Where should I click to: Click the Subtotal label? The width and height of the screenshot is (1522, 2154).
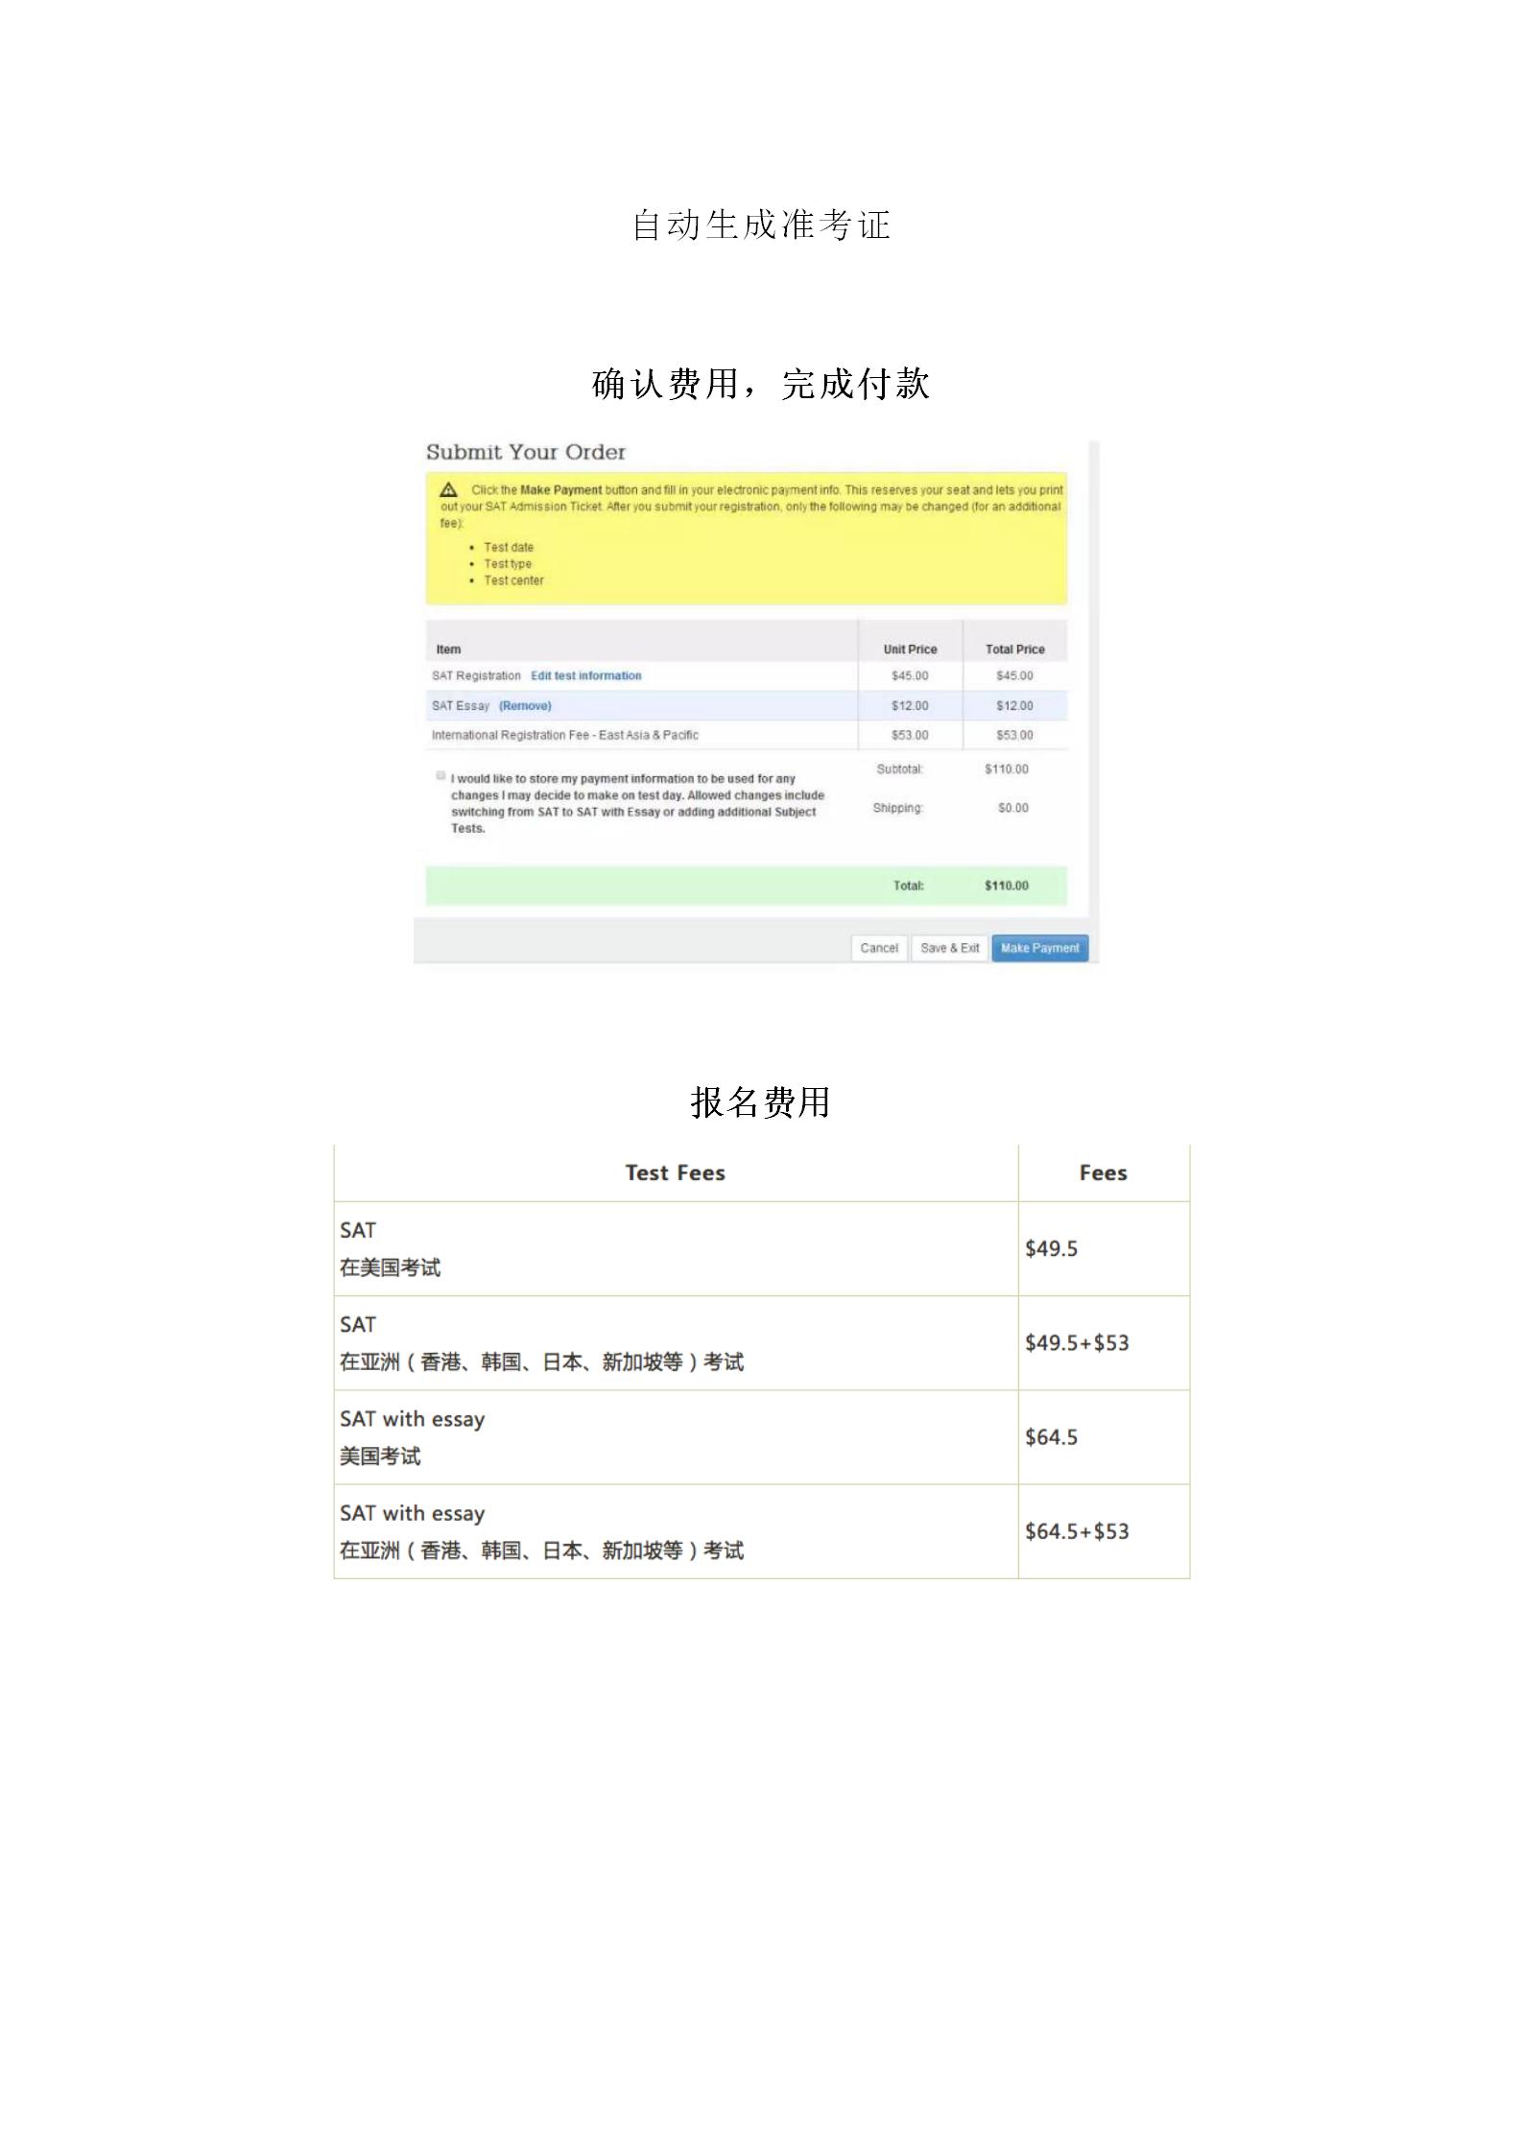pos(899,769)
